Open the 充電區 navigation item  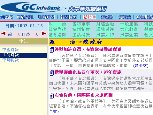107,17
